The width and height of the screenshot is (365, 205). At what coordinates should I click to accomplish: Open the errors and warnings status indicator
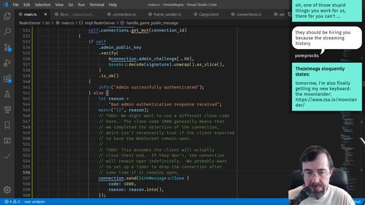click(13, 202)
